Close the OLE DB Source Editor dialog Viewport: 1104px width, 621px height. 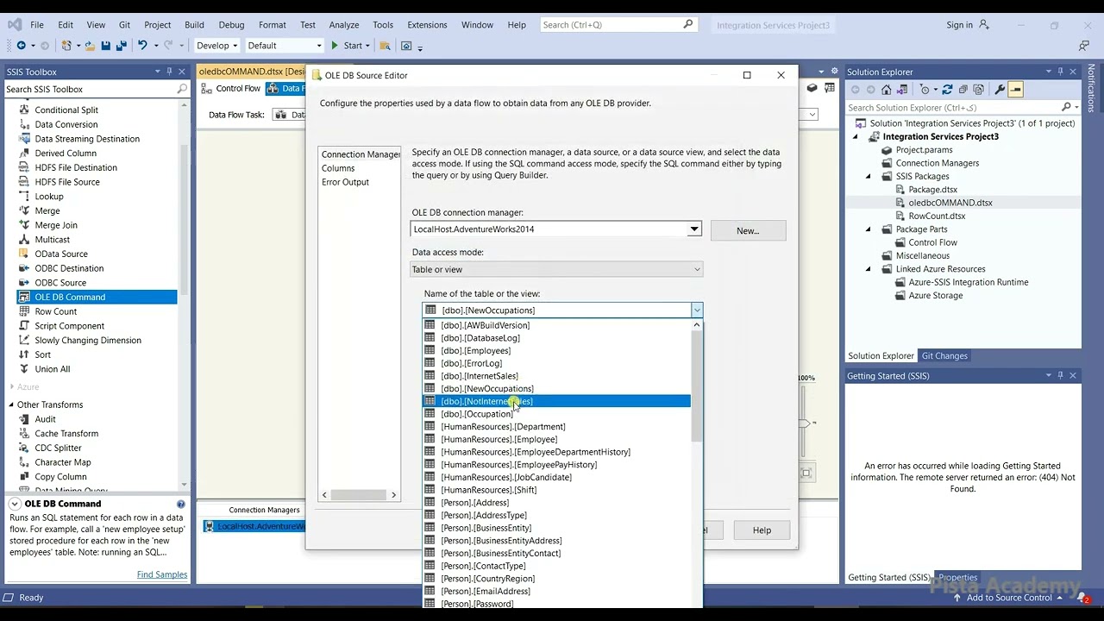pyautogui.click(x=781, y=75)
